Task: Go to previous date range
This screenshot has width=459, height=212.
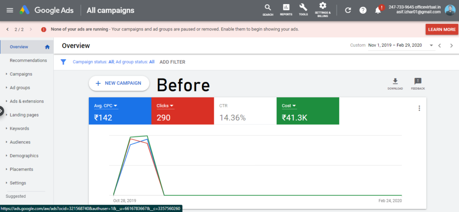Action: (x=439, y=45)
